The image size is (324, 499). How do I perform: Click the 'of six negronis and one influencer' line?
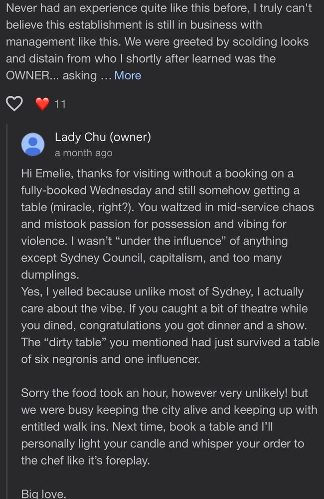pyautogui.click(x=110, y=359)
